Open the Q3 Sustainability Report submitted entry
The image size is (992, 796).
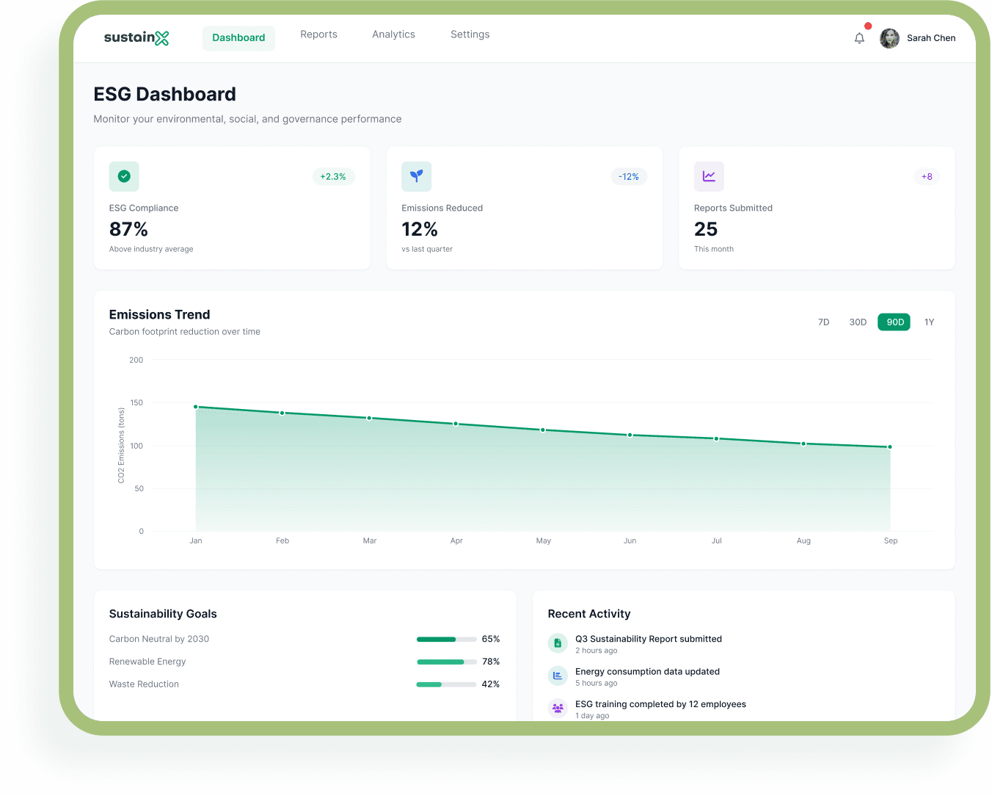[648, 640]
